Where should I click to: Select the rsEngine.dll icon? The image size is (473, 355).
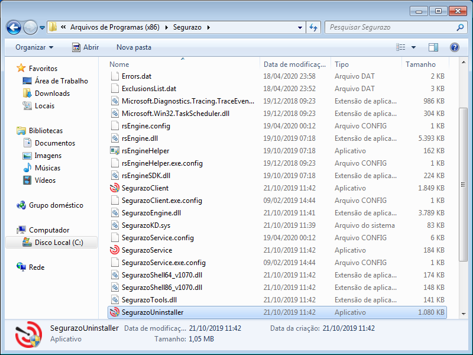(115, 138)
